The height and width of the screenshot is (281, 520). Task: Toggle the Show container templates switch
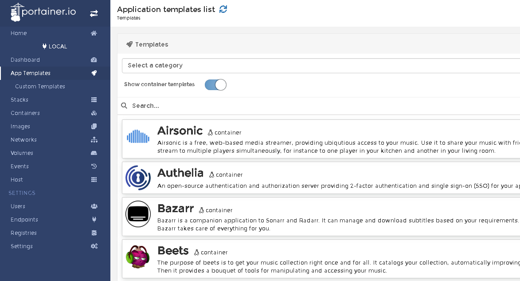(x=215, y=85)
